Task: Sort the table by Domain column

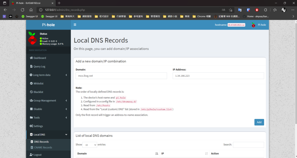Action: tap(118, 153)
